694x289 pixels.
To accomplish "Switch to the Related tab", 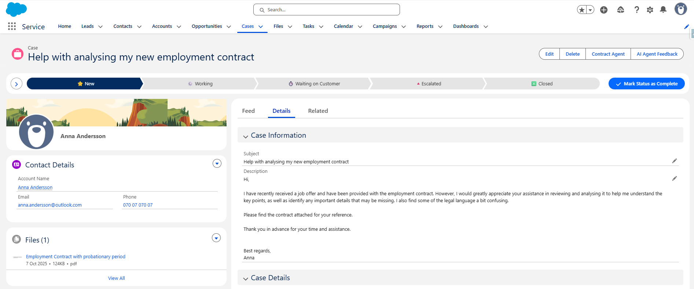I will [x=318, y=111].
